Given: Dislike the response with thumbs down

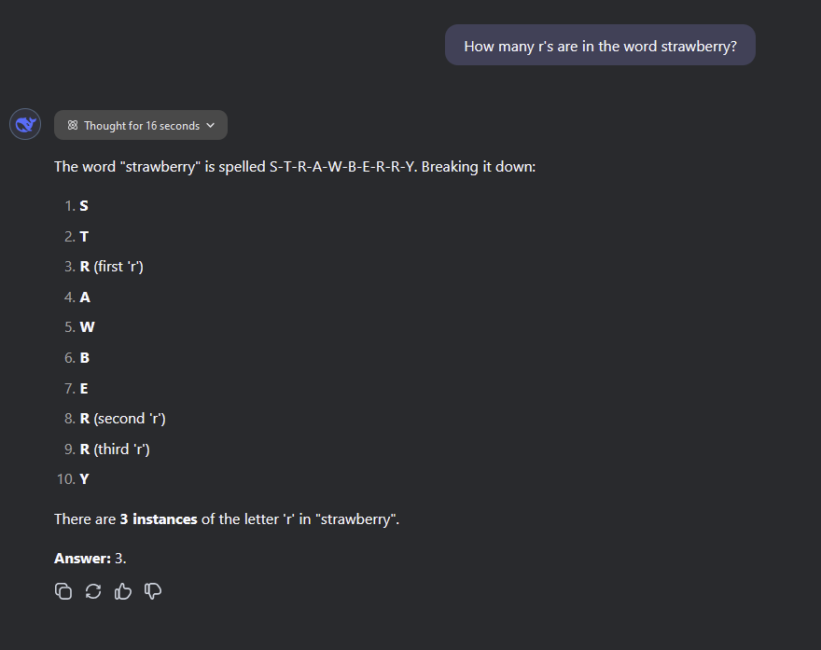Looking at the screenshot, I should click(153, 591).
